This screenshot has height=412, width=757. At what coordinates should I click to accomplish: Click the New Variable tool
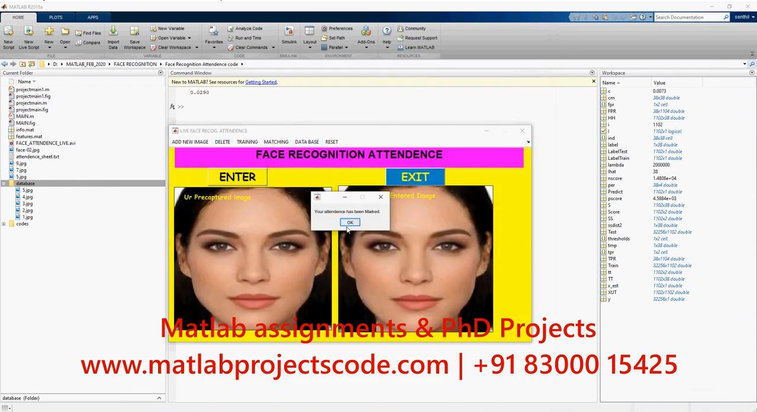167,28
